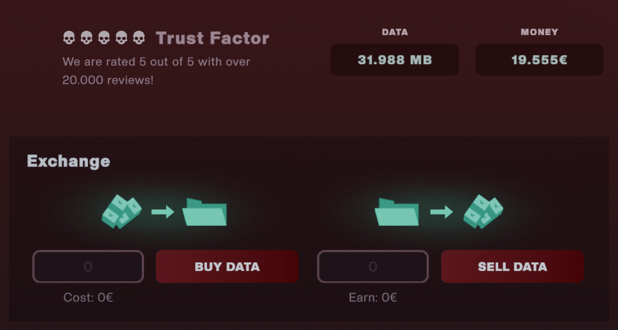The height and width of the screenshot is (330, 618).
Task: Click the BUY DATA button
Action: (x=227, y=266)
